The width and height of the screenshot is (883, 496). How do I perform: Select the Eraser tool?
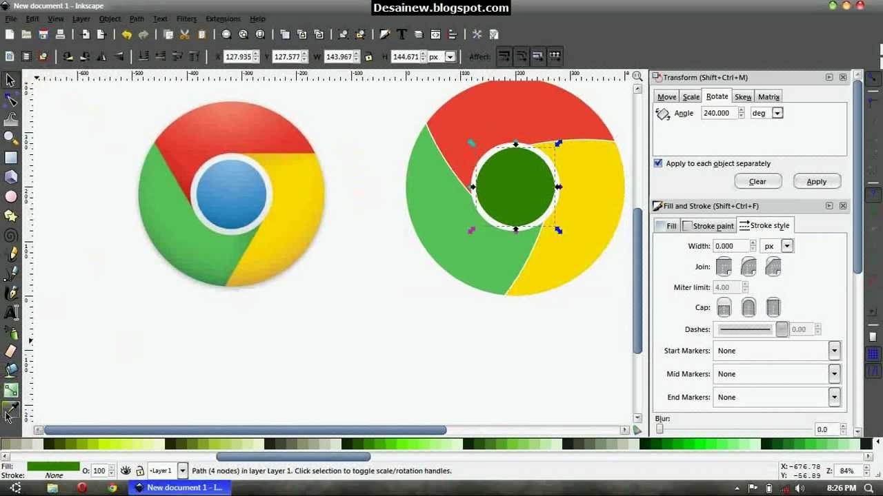click(10, 351)
